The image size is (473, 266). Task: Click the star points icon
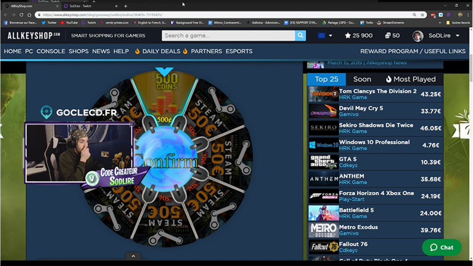(347, 35)
